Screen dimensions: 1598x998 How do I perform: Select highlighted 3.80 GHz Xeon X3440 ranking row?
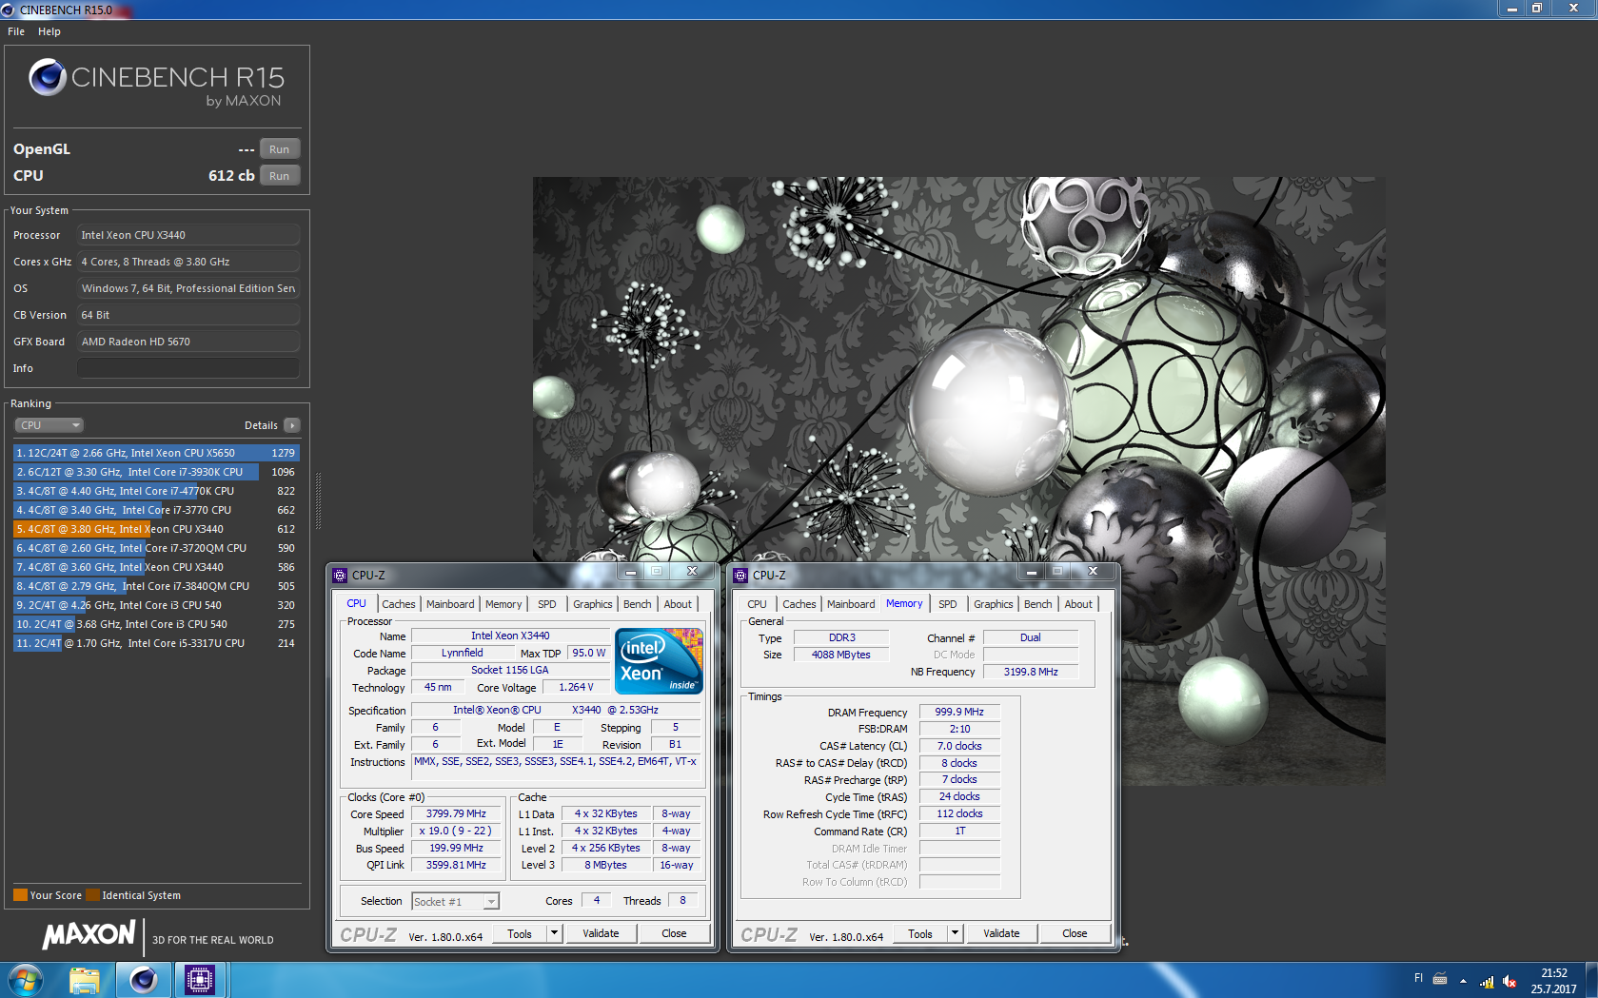coord(156,529)
